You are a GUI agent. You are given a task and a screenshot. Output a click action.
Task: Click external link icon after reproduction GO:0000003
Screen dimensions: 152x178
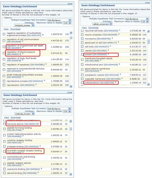pos(36,85)
